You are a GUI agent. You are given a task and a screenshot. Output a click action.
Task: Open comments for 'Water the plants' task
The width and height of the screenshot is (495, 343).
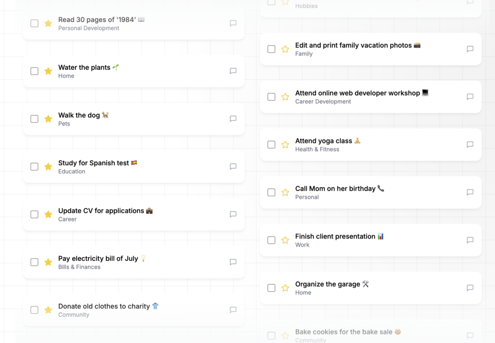233,71
